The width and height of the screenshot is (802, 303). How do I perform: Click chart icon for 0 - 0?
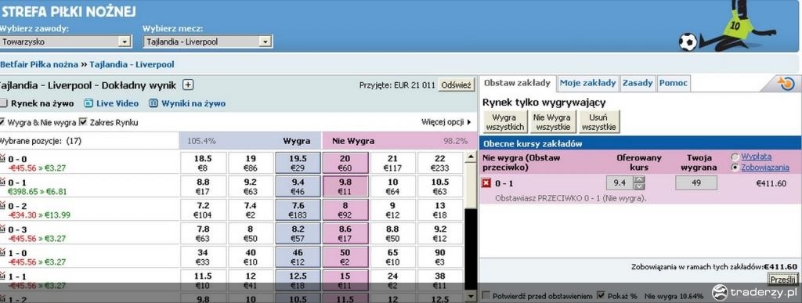3,158
